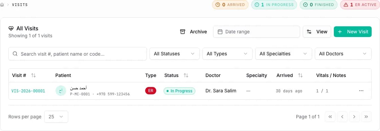
Task: Click the visit search field
Action: coord(78,54)
